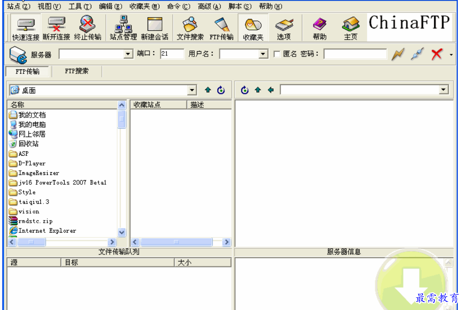Refresh the local folder pane

click(x=221, y=90)
